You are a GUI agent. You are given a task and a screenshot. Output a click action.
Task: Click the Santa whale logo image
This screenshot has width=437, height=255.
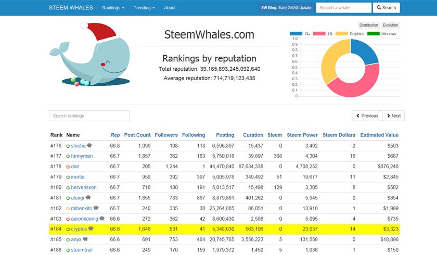click(89, 54)
